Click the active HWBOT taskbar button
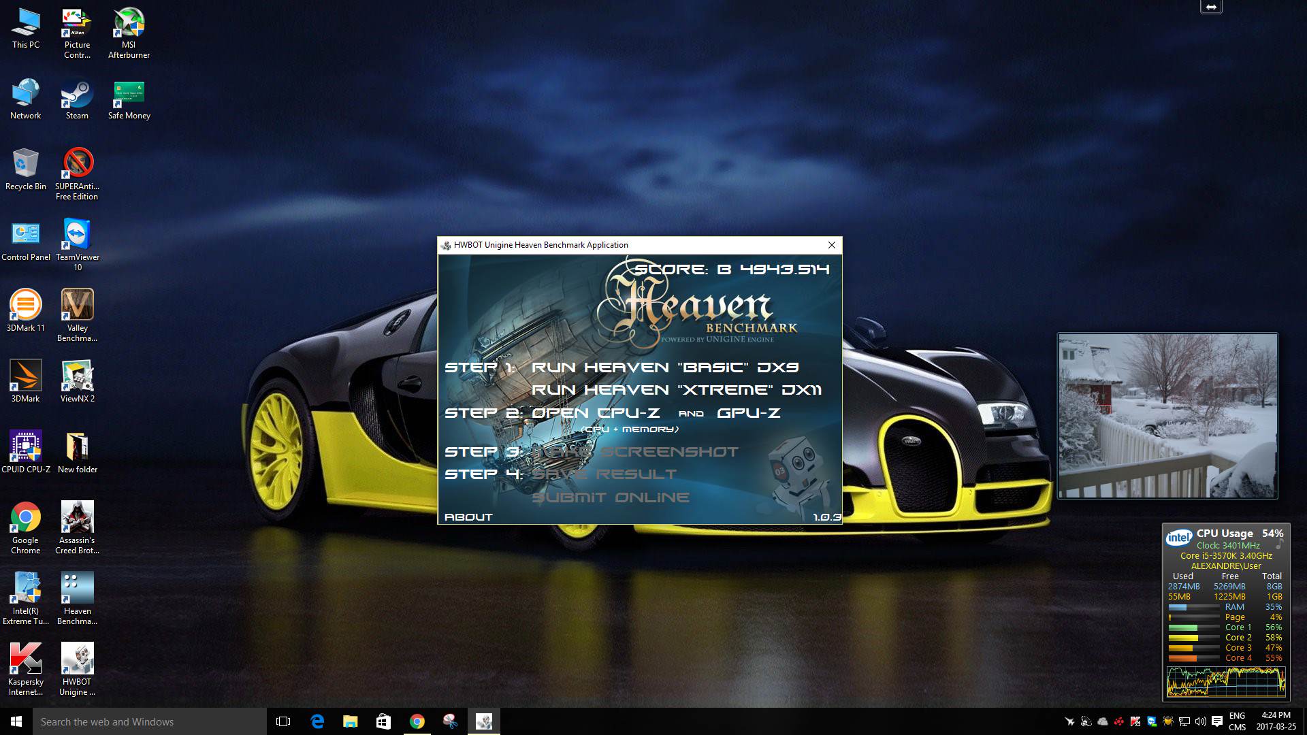 484,721
